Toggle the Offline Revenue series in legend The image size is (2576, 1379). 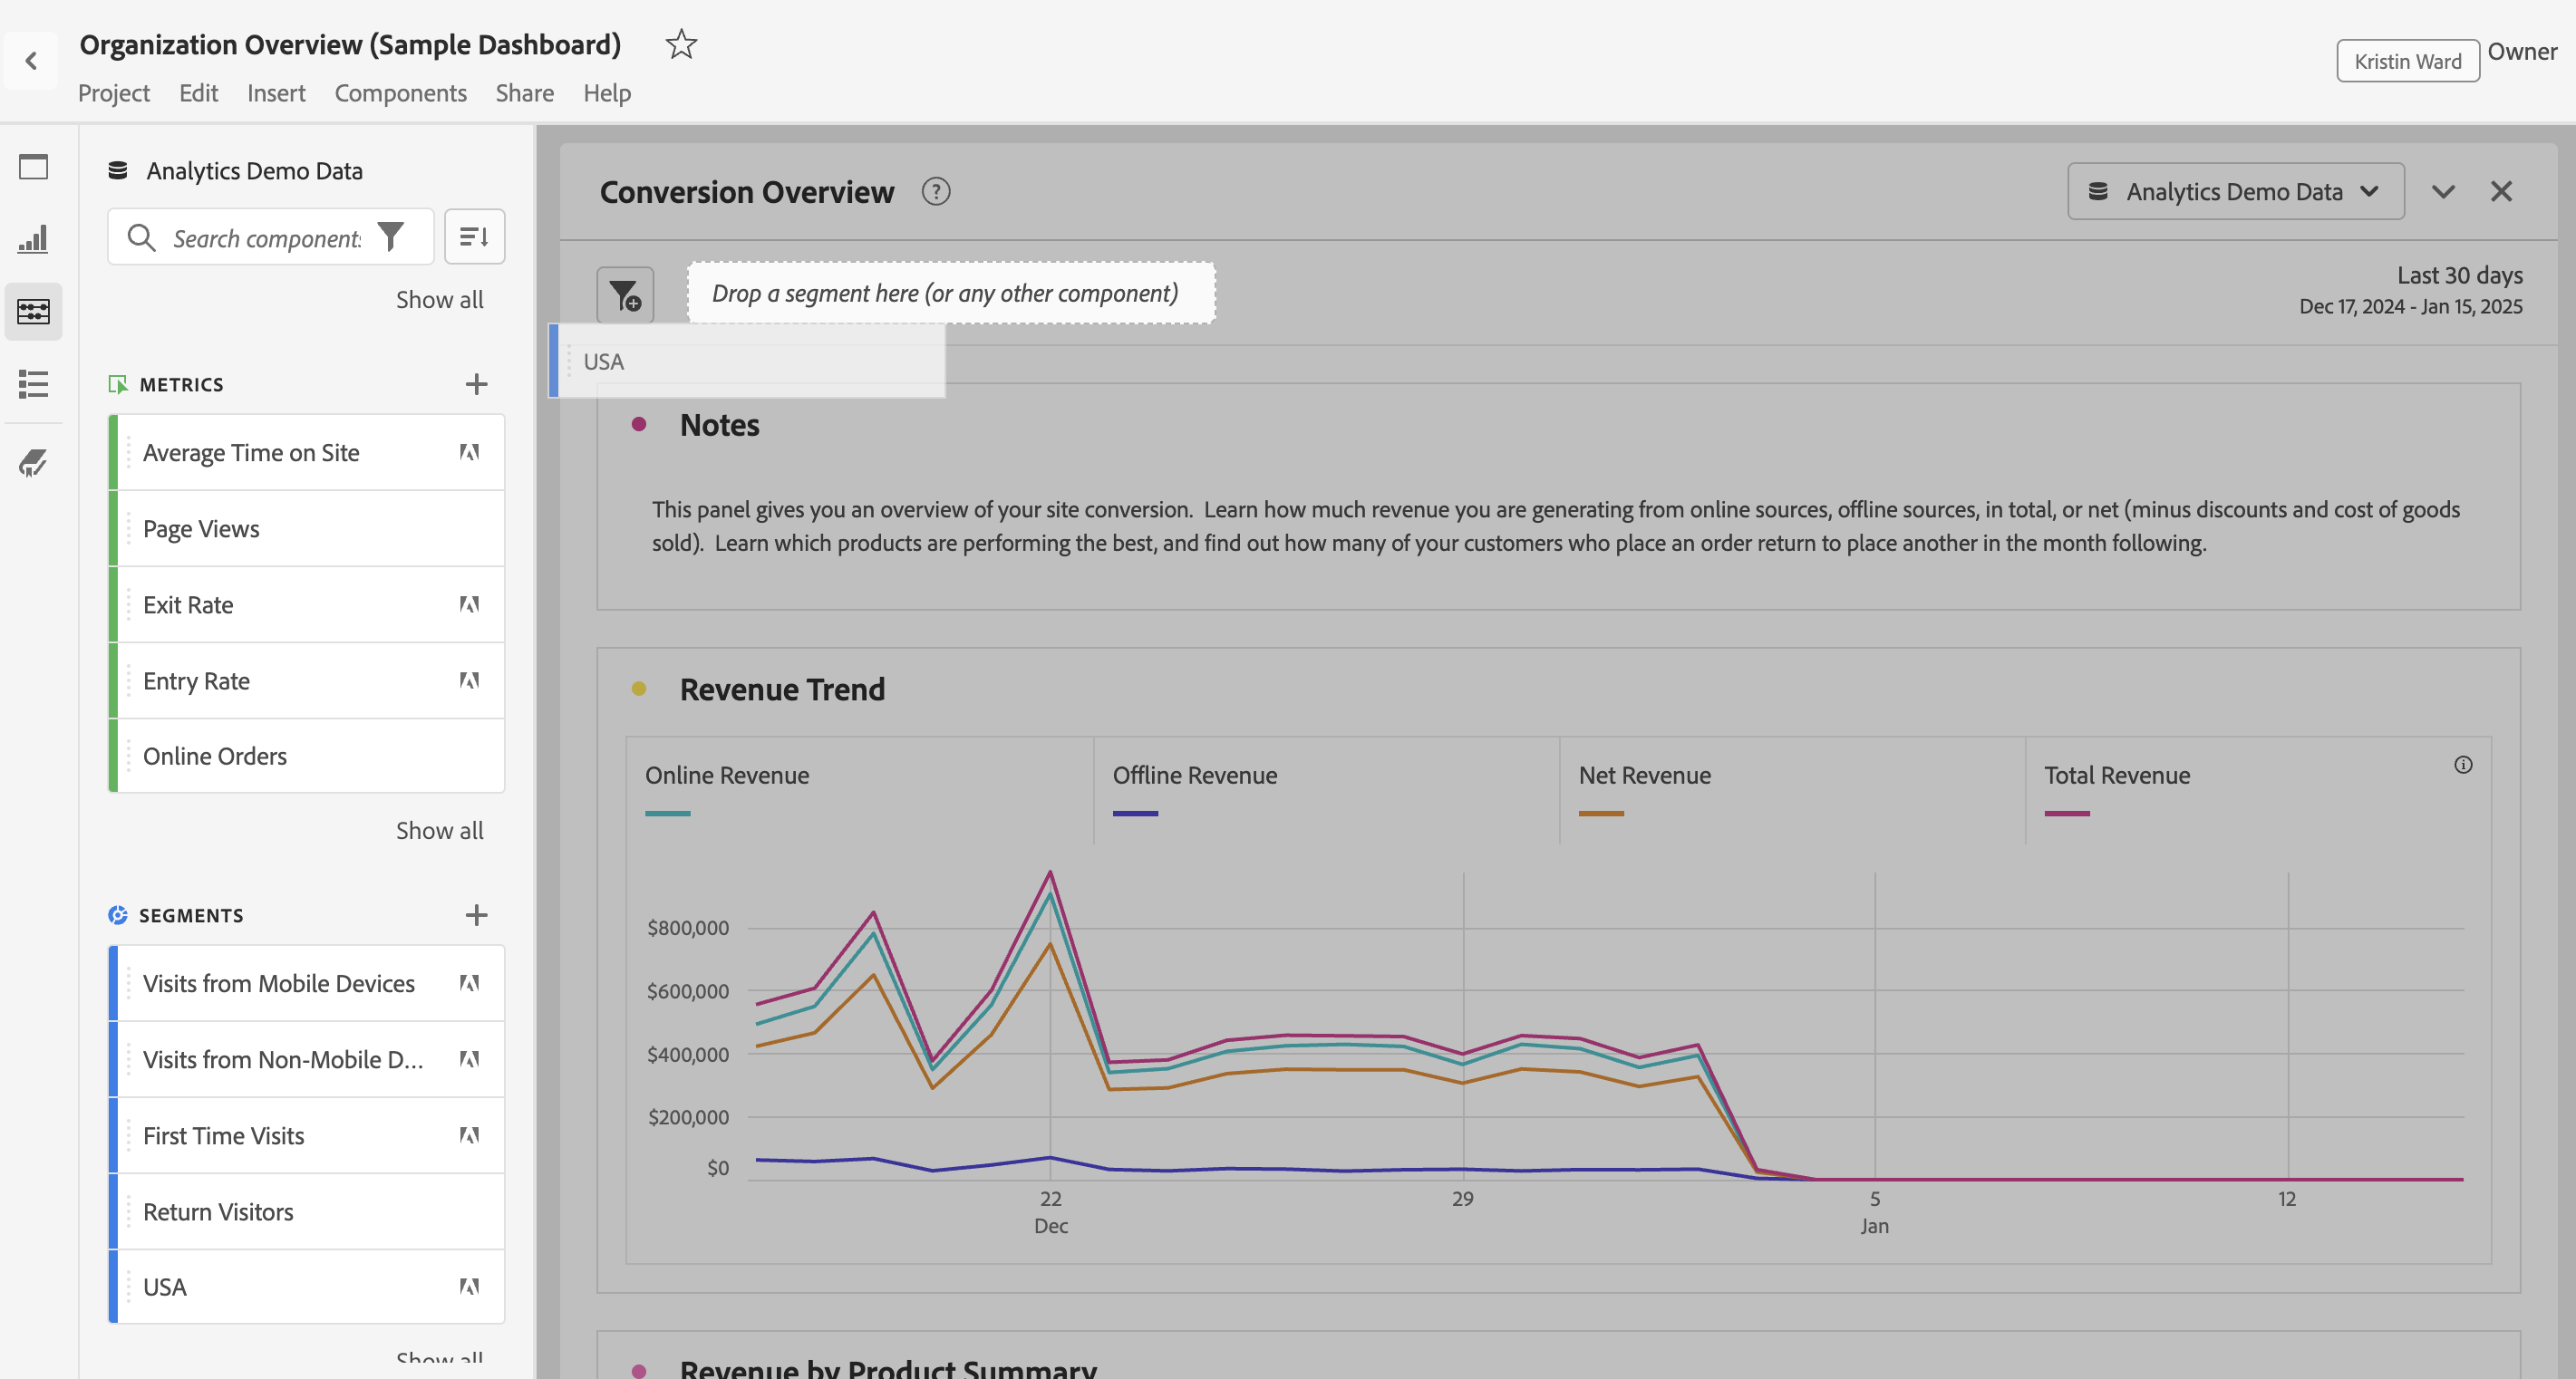coord(1194,776)
